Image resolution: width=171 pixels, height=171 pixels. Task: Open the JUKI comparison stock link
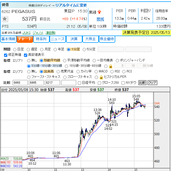pyautogui.click(x=26, y=33)
